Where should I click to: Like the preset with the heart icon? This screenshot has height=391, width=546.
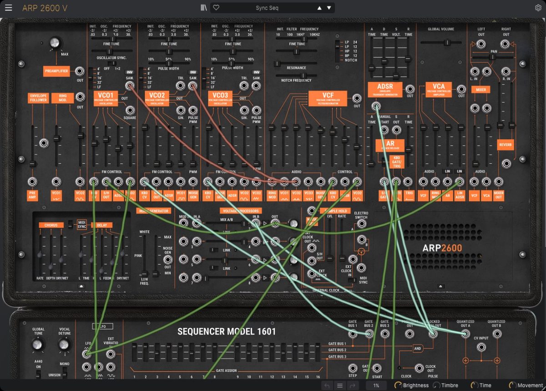click(x=217, y=8)
